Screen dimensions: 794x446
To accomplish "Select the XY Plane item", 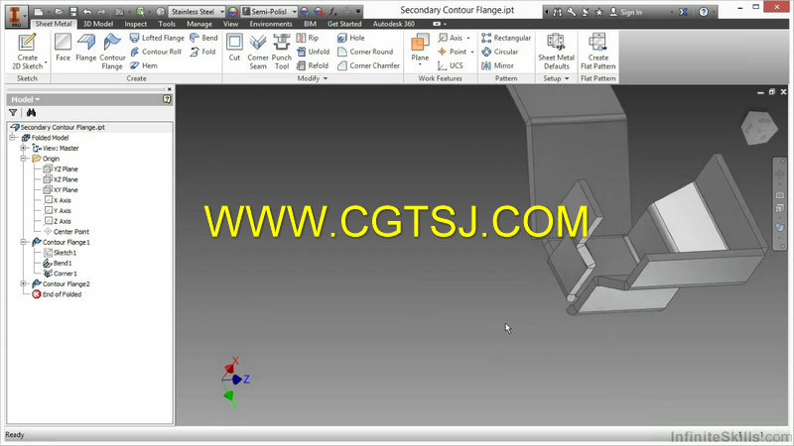I will 61,189.
